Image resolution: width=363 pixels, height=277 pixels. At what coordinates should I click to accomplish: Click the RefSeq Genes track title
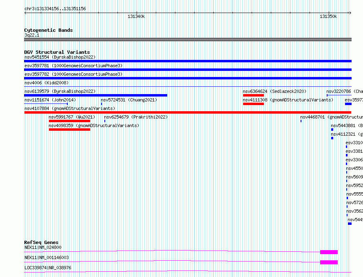coord(41,242)
